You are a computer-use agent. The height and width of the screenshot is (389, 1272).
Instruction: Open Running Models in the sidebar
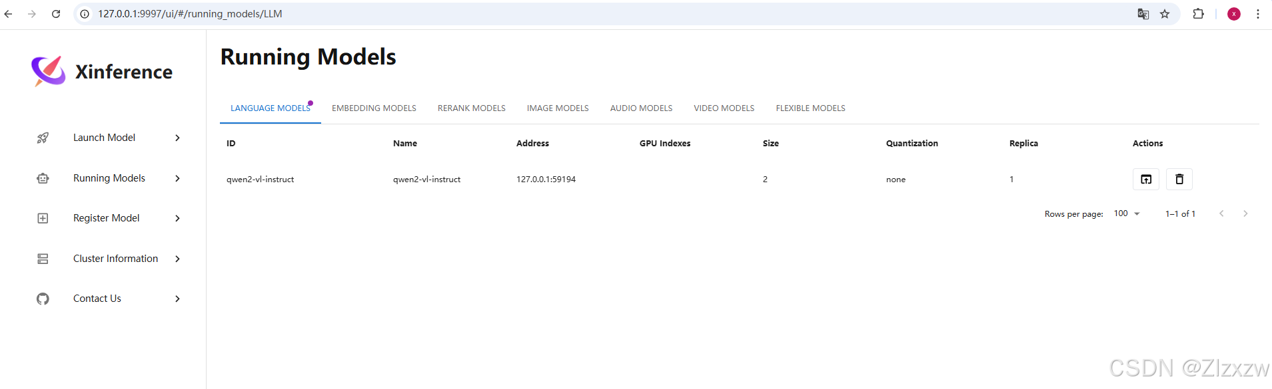click(x=109, y=178)
